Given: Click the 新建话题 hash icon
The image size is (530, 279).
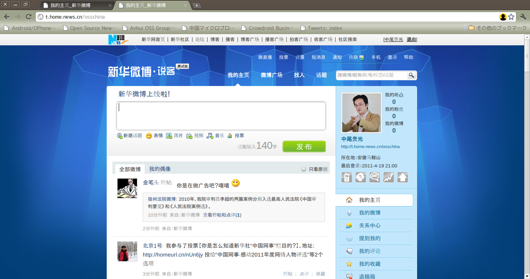Looking at the screenshot, I should 120,136.
